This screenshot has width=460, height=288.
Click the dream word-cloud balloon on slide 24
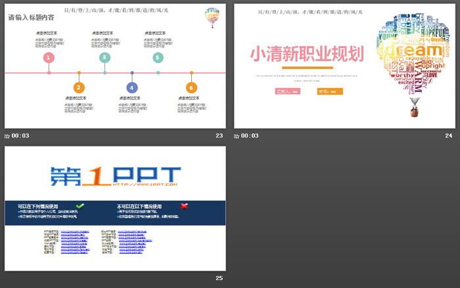[x=413, y=64]
